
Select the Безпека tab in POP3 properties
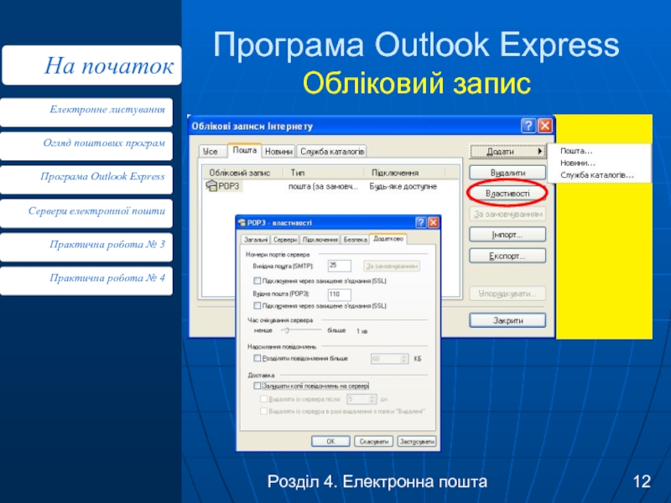(355, 240)
